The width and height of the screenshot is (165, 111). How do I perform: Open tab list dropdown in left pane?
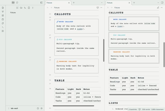[x=102, y=3]
